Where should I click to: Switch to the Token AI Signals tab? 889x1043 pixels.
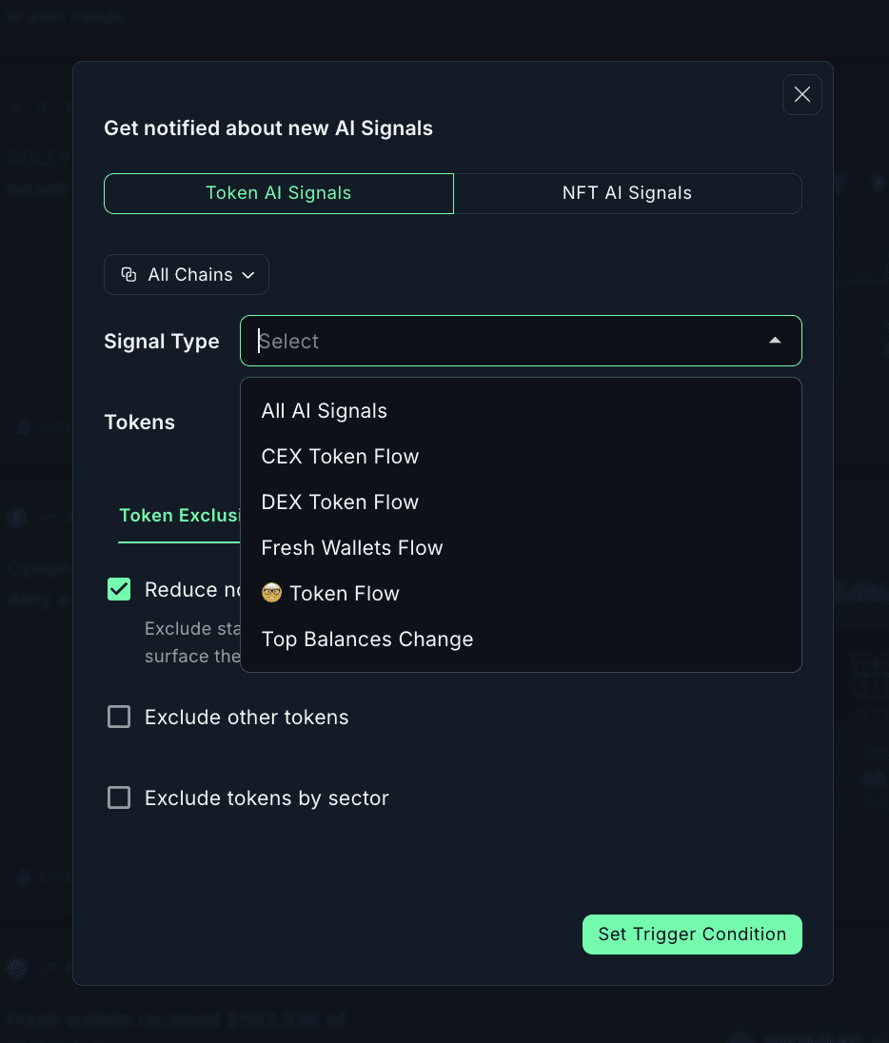tap(279, 193)
